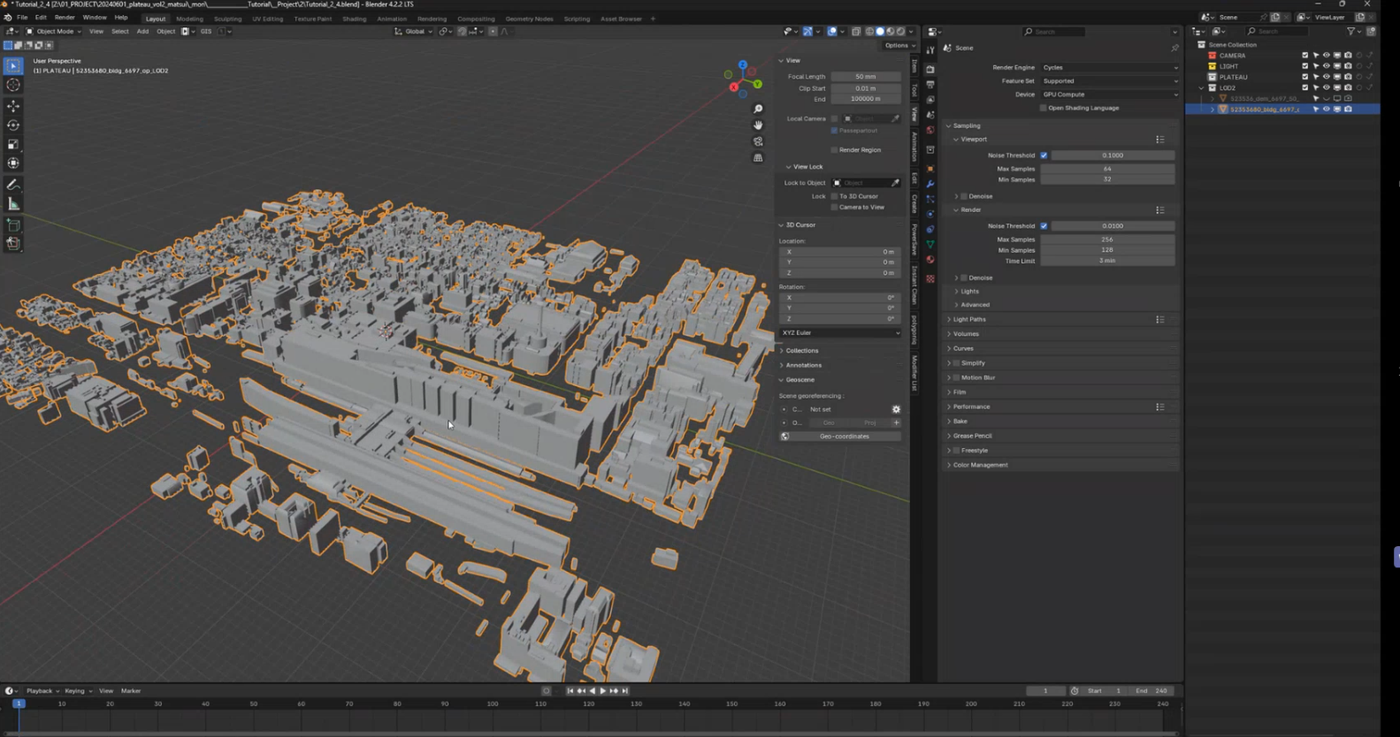This screenshot has width=1400, height=737.
Task: Select the Rotate tool
Action: [13, 125]
